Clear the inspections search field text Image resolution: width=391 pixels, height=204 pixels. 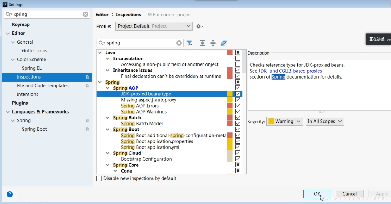(179, 43)
